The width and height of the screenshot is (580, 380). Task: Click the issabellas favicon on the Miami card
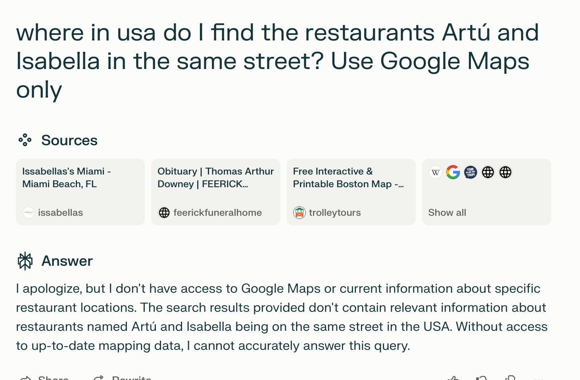click(28, 213)
